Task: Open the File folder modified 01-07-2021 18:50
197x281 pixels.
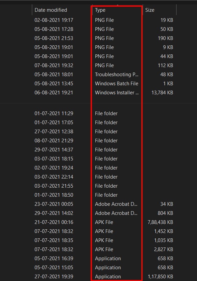Action: coord(106,195)
